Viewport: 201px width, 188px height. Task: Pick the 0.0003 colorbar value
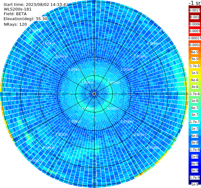click(x=195, y=31)
